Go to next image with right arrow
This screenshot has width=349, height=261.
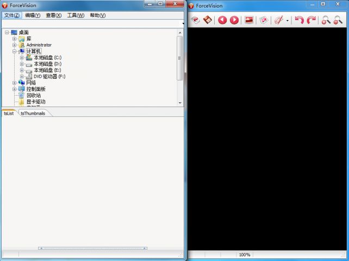click(234, 20)
